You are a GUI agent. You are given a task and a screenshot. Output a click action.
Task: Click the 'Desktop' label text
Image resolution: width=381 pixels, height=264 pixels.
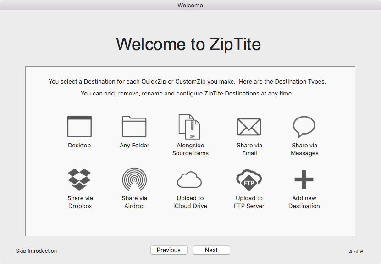79,145
